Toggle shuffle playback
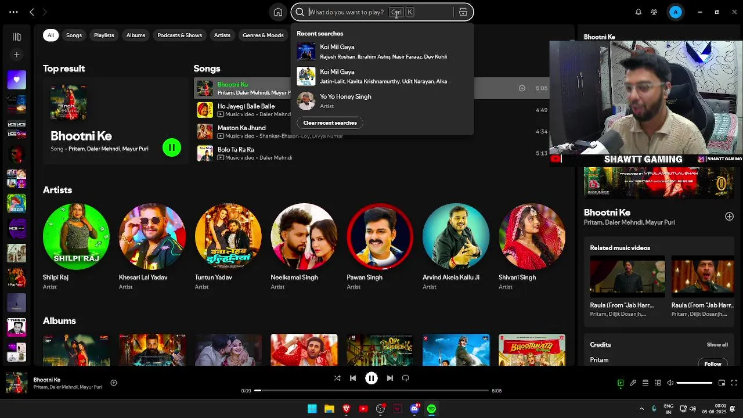Image resolution: width=743 pixels, height=418 pixels. (337, 378)
